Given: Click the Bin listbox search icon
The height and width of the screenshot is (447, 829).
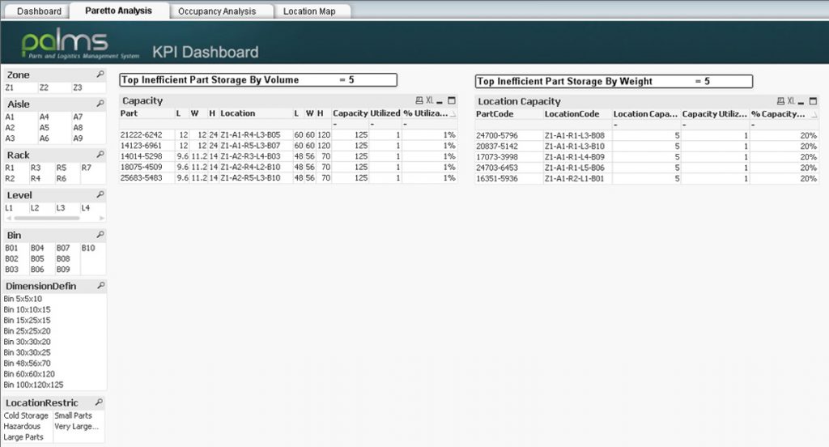Looking at the screenshot, I should click(x=100, y=235).
